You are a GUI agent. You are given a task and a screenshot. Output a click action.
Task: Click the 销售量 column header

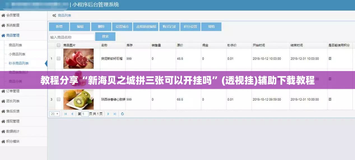[x=156, y=45]
